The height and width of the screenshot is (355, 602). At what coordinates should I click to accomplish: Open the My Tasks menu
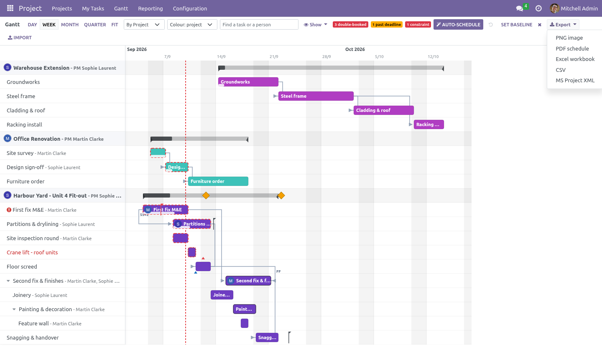93,8
